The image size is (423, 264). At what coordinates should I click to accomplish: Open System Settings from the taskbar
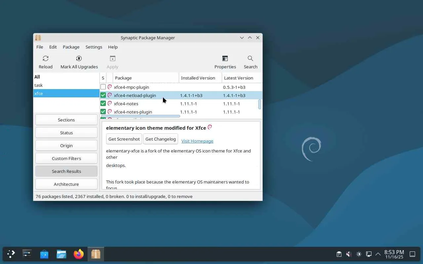27,254
